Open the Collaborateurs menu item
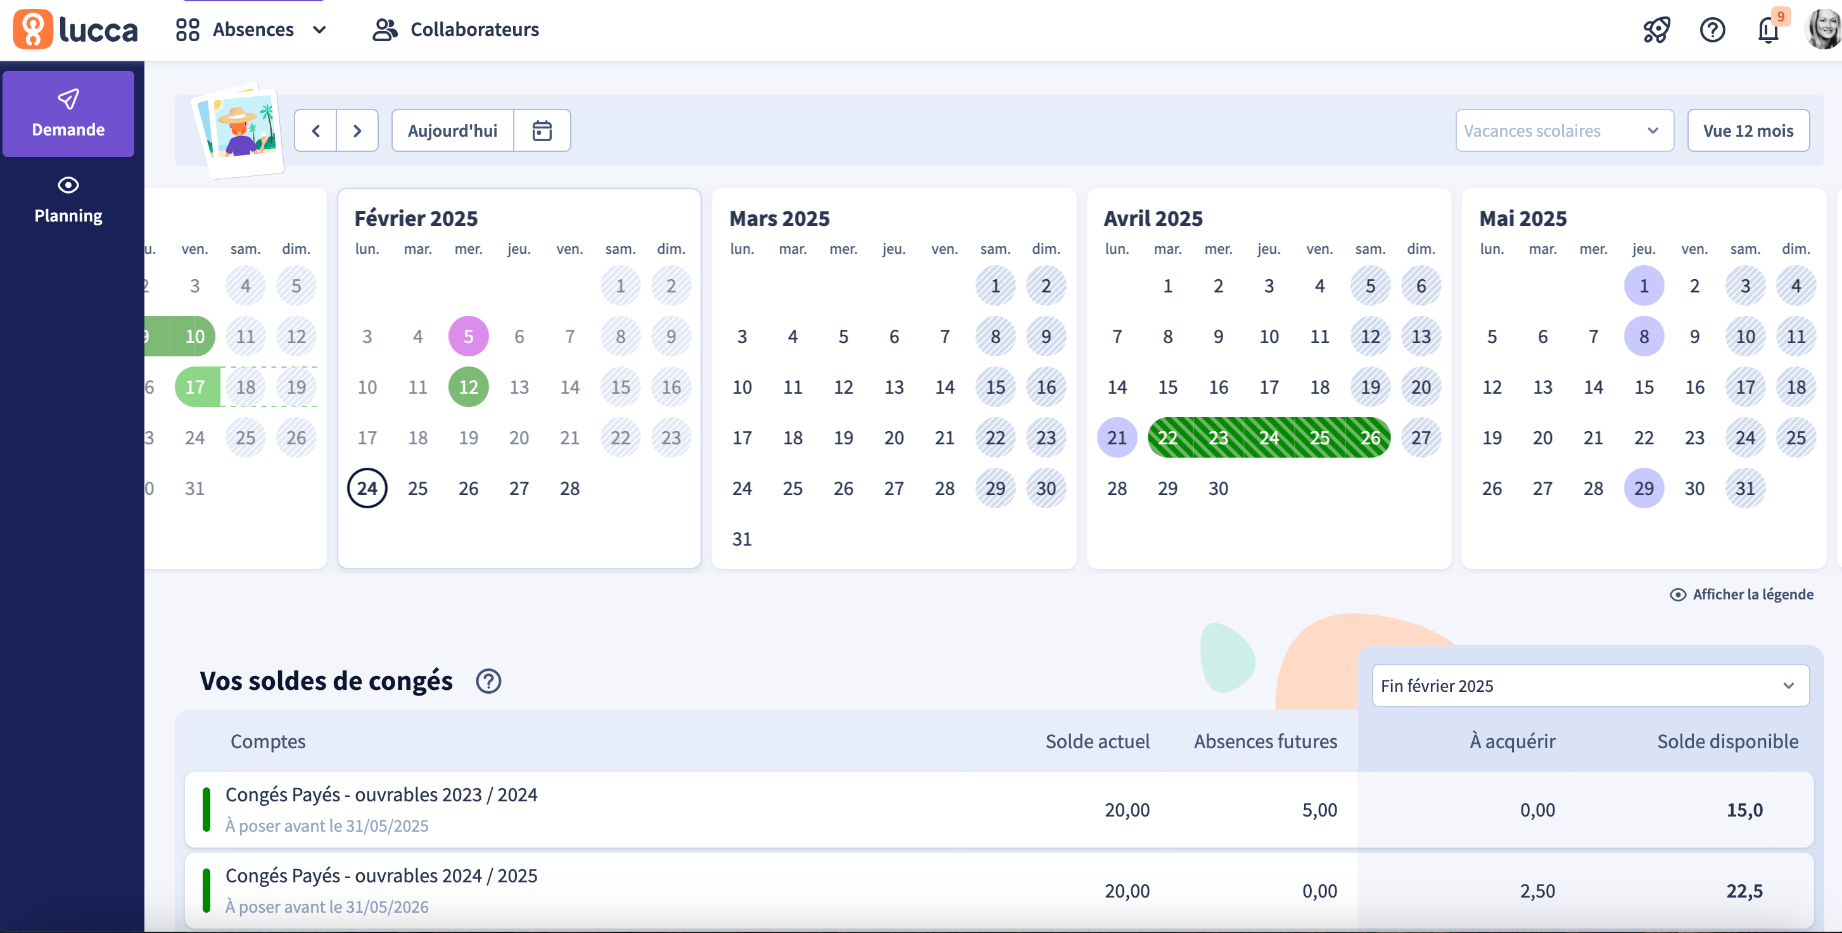Viewport: 1842px width, 933px height. coord(456,29)
